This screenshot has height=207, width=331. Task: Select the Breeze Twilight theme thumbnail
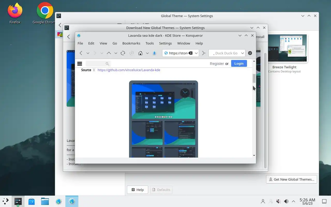coord(288,48)
